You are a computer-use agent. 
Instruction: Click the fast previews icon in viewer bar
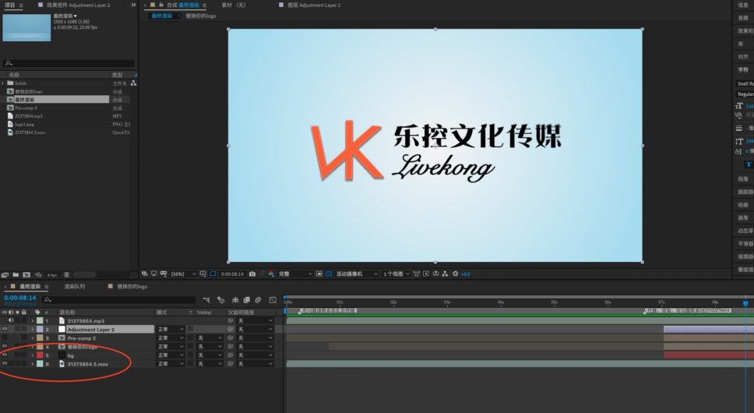click(x=426, y=274)
